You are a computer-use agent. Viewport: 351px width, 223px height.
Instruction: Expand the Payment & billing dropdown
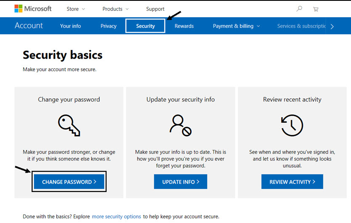pos(236,26)
